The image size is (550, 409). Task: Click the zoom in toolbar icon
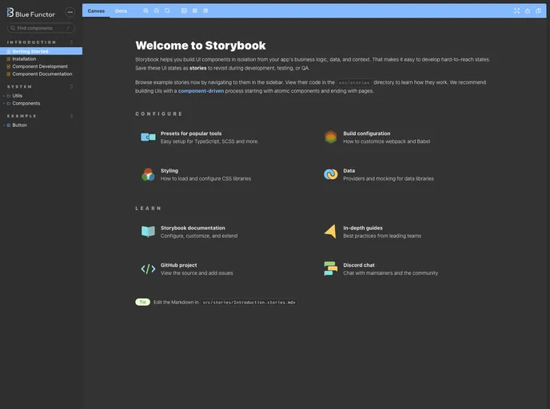click(x=145, y=10)
